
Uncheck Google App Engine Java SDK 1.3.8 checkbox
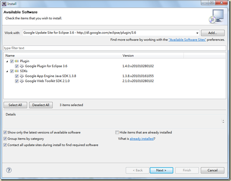point(17,76)
